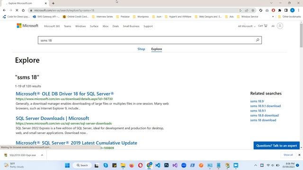Expand the All Microsoft dropdown

(247, 26)
